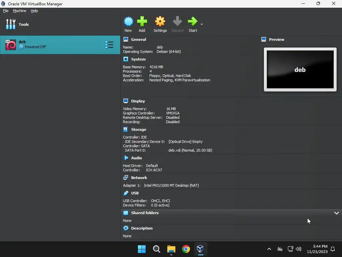Click the Display section icon
Viewport: 342px width, 257px height.
[x=126, y=101]
